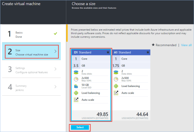This screenshot has height=132, width=194.
Task: Expand the Summary step chevron
Action: pos(55,87)
